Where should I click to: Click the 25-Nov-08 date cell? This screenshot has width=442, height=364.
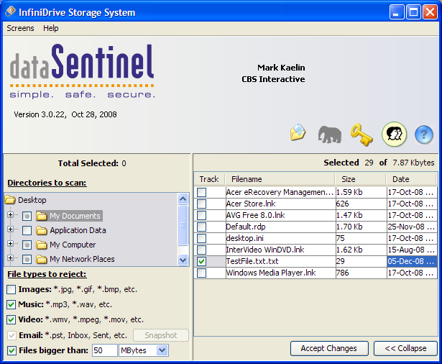pyautogui.click(x=412, y=227)
